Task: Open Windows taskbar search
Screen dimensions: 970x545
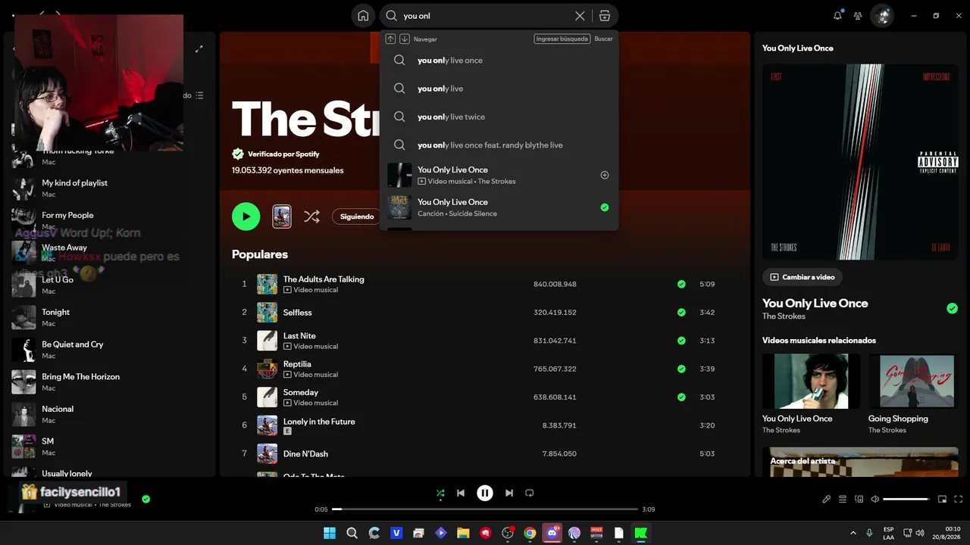Action: 352,533
